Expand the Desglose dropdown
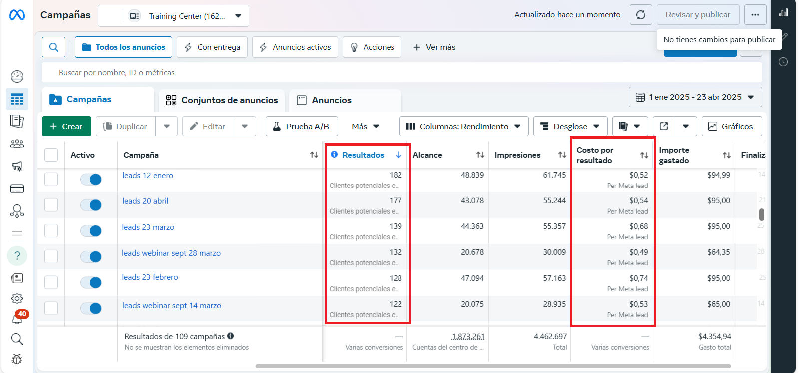This screenshot has width=799, height=373. [570, 126]
